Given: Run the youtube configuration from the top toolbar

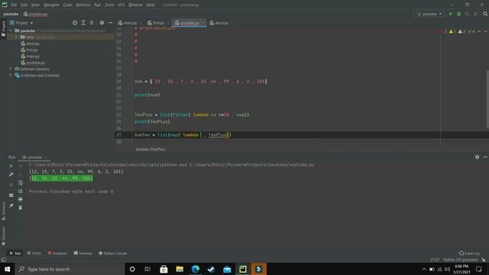Looking at the screenshot, I should coord(451,14).
